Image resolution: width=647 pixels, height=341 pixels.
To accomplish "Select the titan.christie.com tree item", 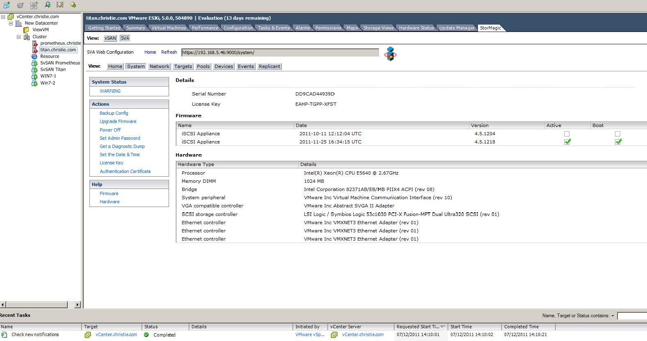I will (58, 50).
